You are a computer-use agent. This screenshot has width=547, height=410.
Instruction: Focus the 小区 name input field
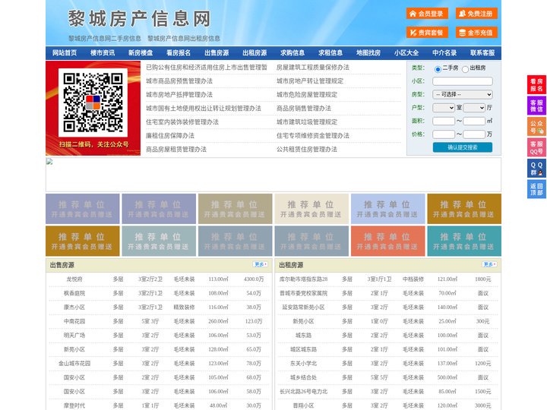[x=462, y=81]
